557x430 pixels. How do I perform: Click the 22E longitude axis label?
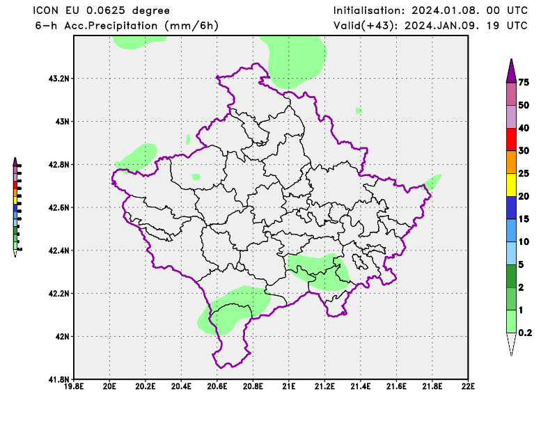tap(468, 386)
